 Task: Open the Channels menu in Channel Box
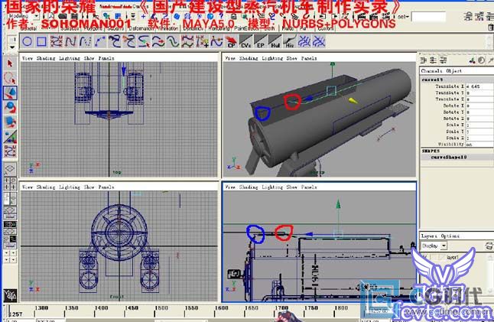point(431,71)
